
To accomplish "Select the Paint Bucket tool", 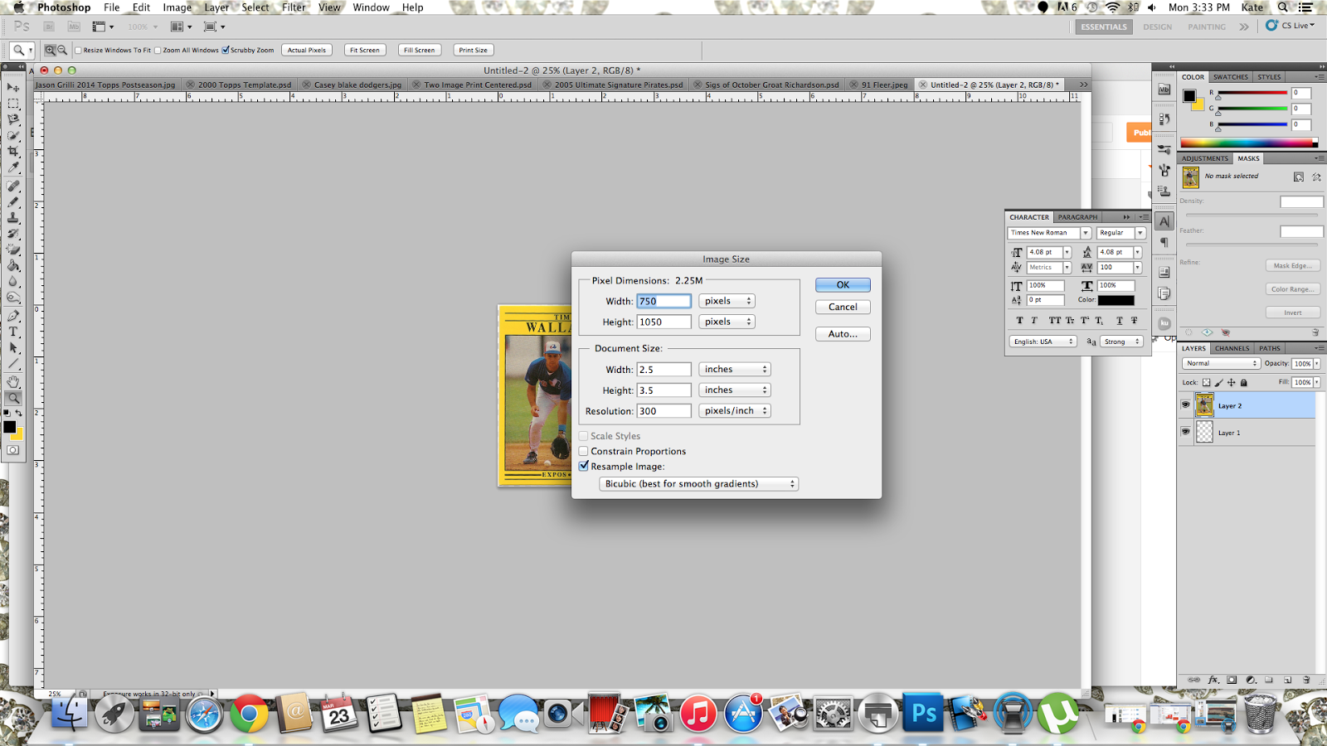I will (13, 266).
